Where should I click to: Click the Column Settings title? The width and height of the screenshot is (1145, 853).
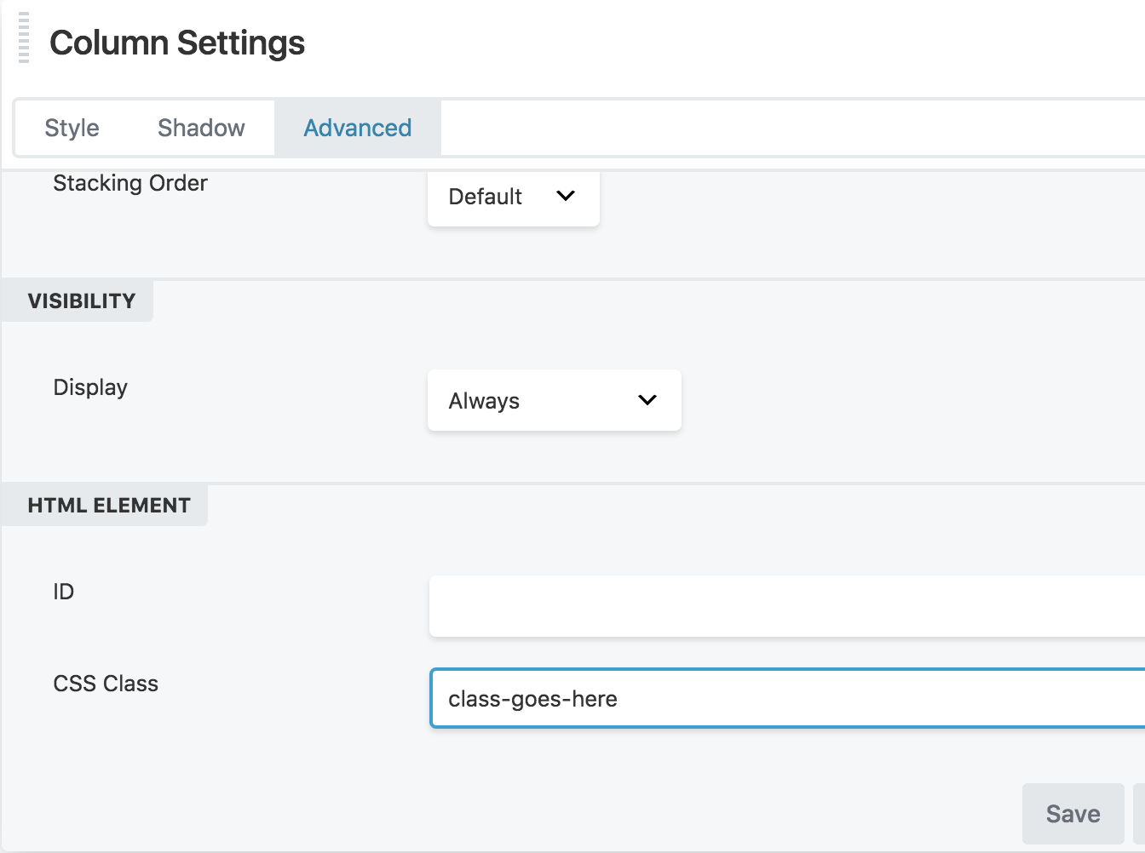[177, 43]
